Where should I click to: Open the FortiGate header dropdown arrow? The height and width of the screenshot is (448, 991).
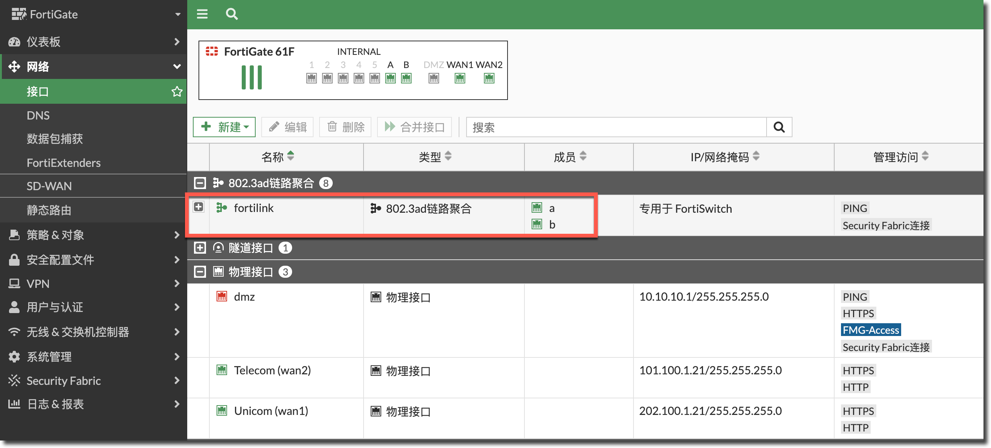[x=178, y=14]
